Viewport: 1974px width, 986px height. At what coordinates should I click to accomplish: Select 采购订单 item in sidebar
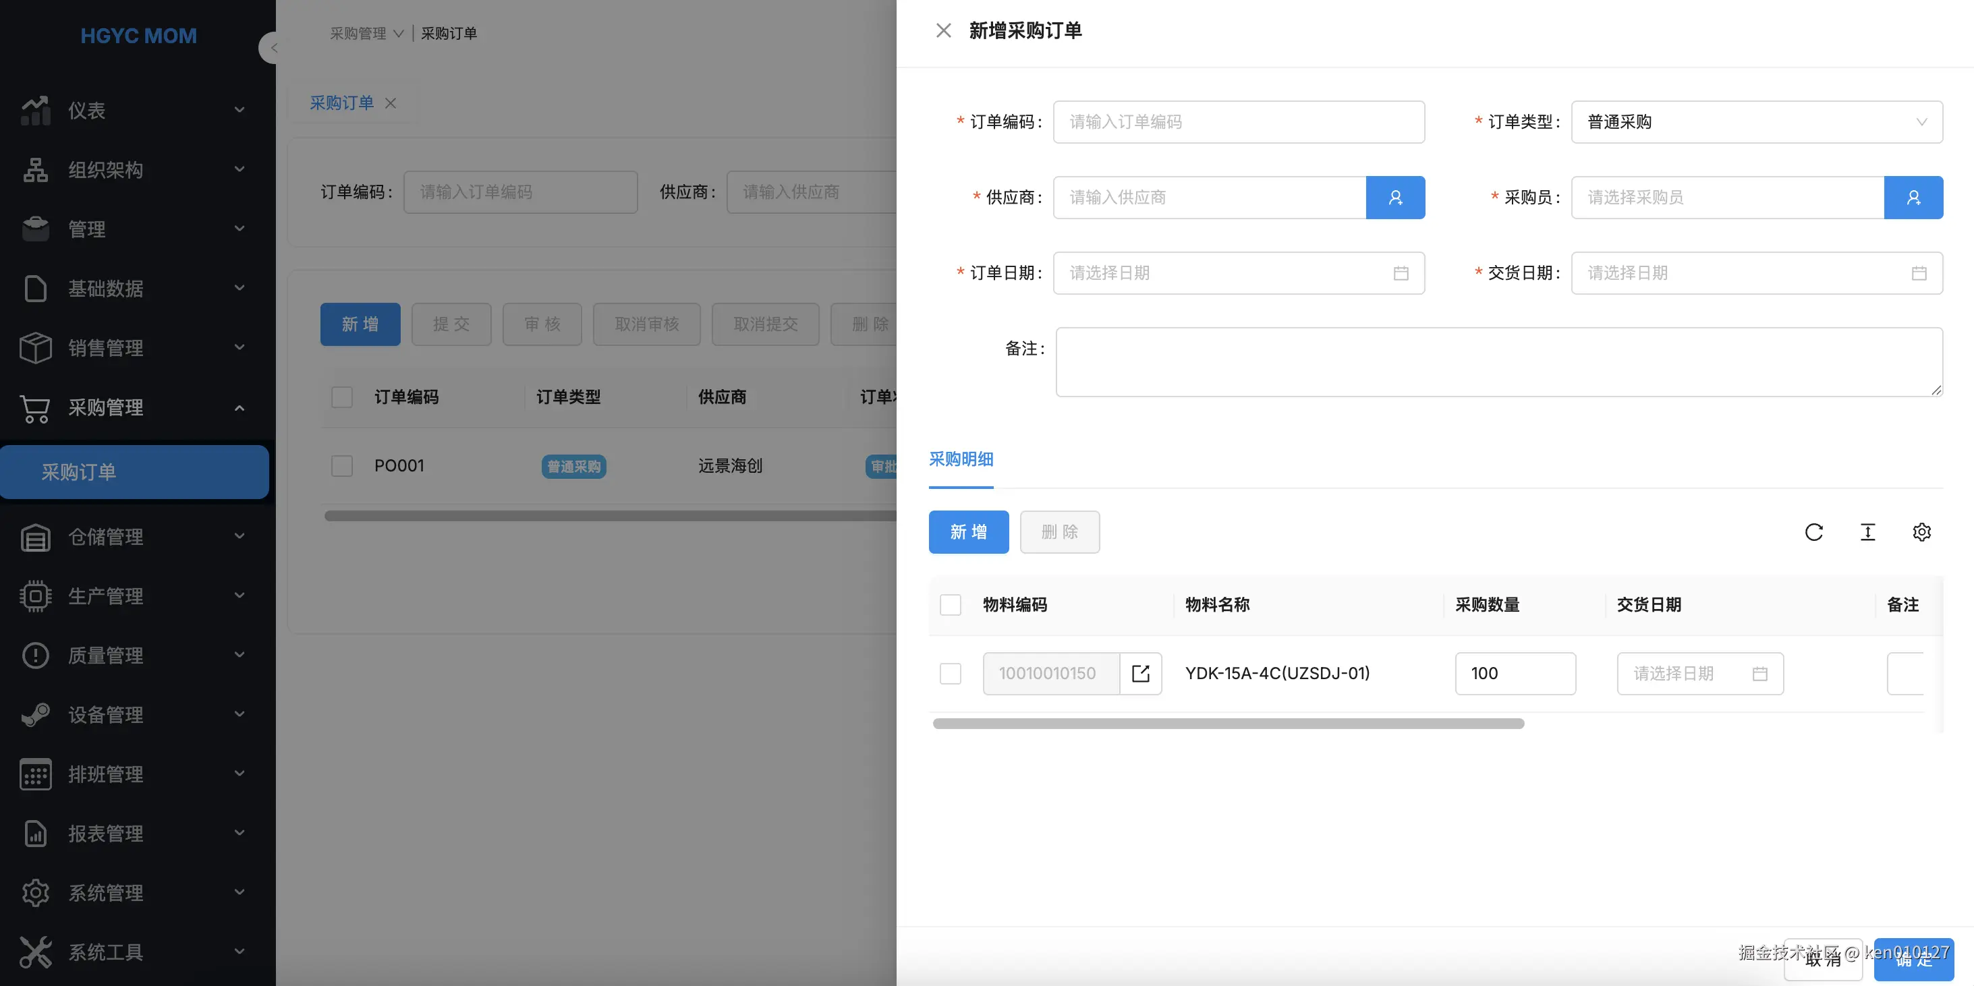[134, 472]
